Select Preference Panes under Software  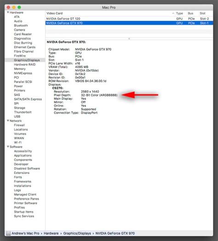coord(26,199)
